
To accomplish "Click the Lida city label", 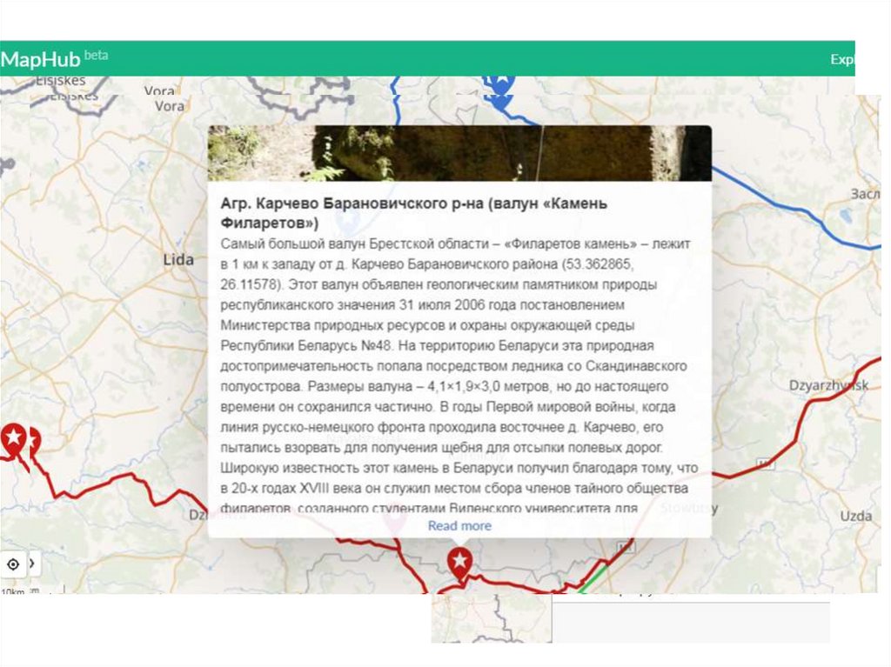I will (x=178, y=259).
